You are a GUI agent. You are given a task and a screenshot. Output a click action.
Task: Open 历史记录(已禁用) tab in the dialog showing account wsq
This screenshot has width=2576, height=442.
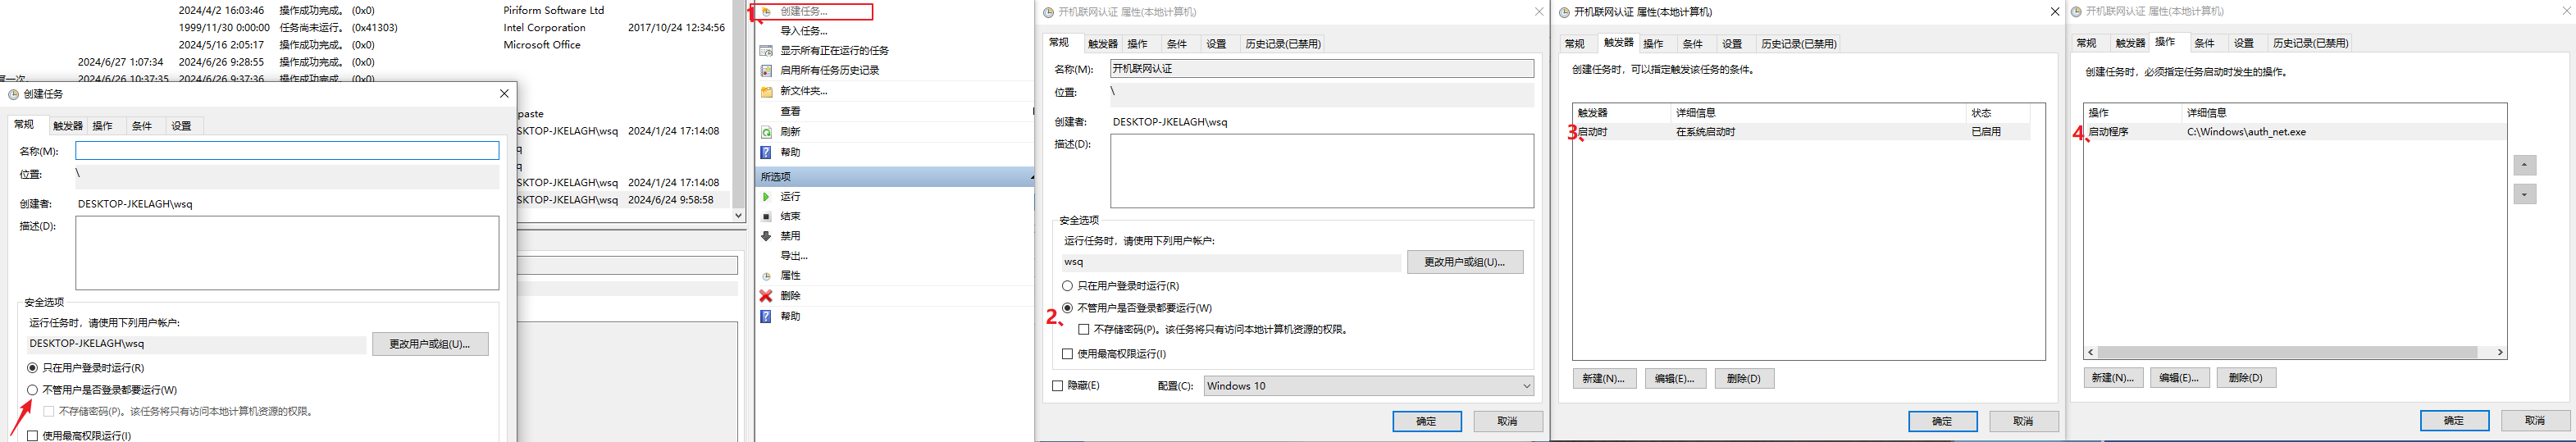(x=1283, y=44)
